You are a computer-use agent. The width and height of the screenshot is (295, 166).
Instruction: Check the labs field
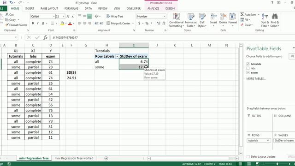(248, 68)
